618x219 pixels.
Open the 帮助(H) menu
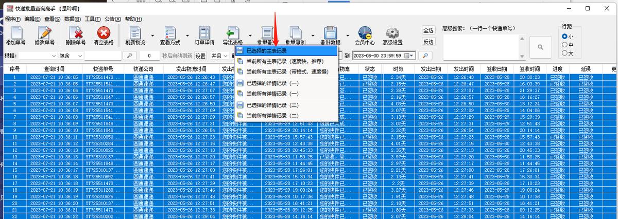coord(133,19)
